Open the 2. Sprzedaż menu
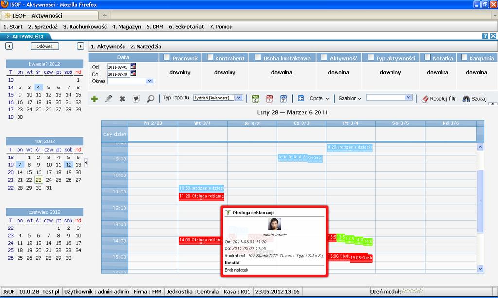This screenshot has width=498, height=298. coord(43,27)
